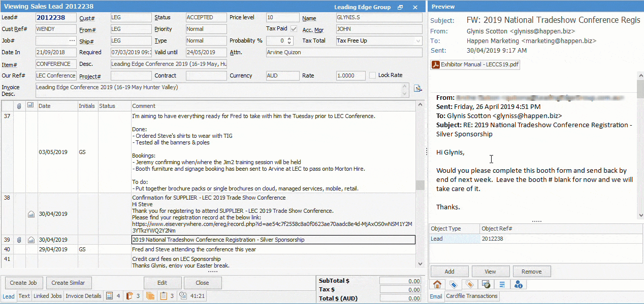
Task: Open the timer tab showing 41:21
Action: (x=192, y=296)
